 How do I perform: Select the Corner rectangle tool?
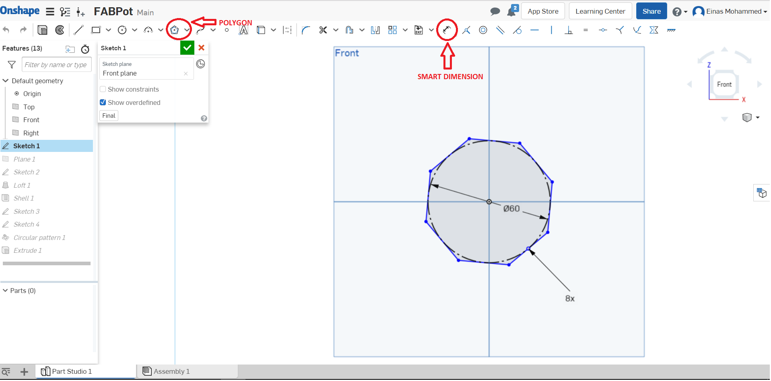pyautogui.click(x=96, y=30)
